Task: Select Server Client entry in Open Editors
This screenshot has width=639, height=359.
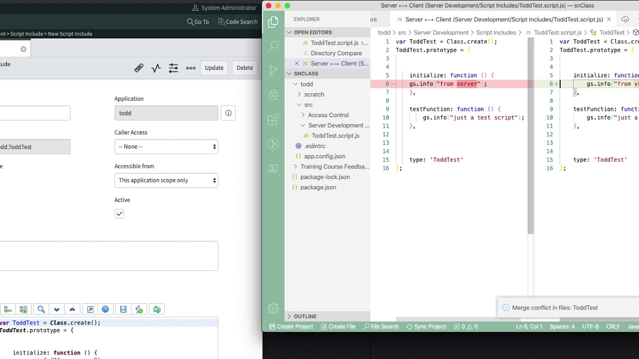Action: (327, 64)
